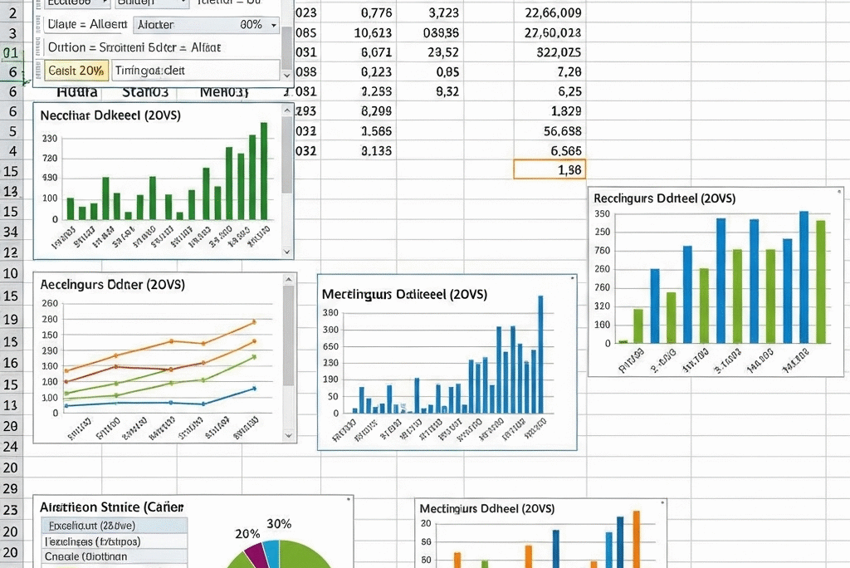Select row header 12
Screen dimensions: 850x568
click(x=12, y=252)
